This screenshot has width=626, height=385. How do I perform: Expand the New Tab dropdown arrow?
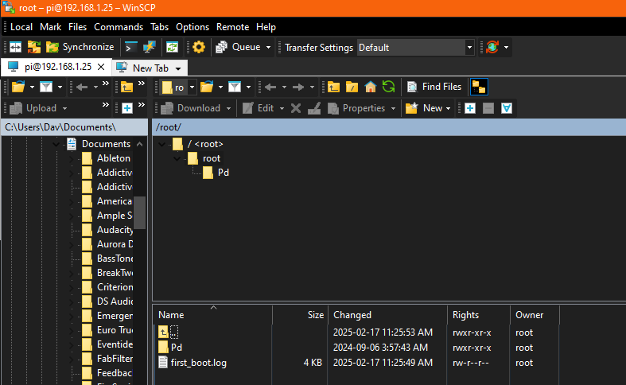[x=178, y=68]
